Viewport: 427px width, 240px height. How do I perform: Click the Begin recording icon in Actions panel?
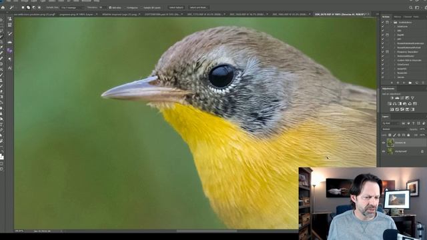coord(398,83)
